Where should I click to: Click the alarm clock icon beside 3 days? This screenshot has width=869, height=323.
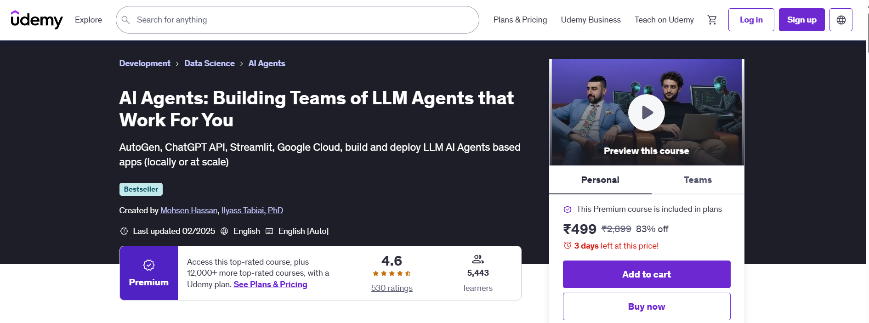[568, 246]
